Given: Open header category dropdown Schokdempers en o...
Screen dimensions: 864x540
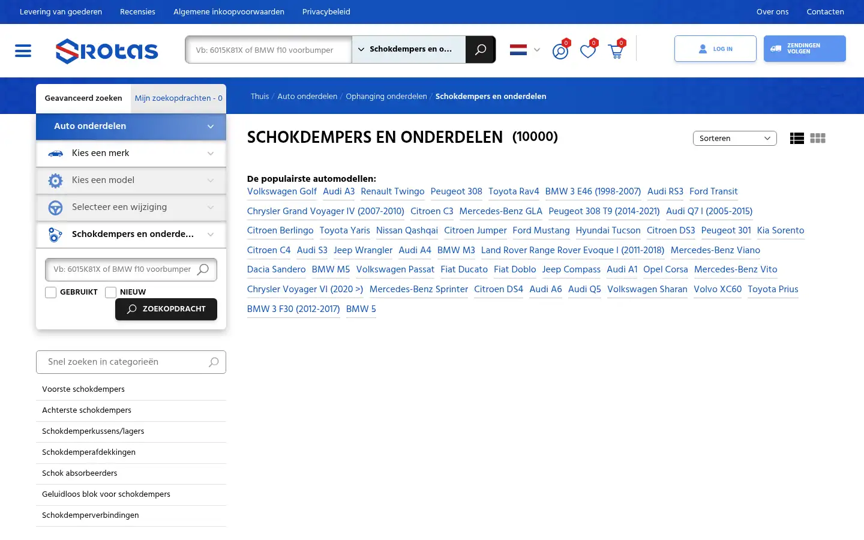Looking at the screenshot, I should tap(409, 49).
